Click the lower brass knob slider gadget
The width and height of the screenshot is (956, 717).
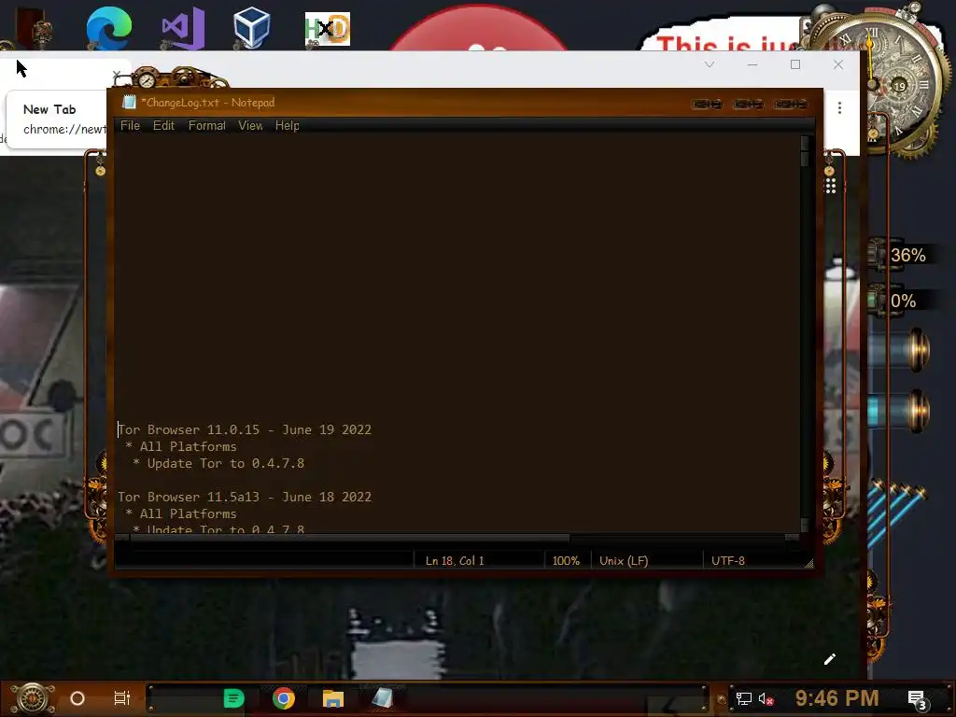pos(900,411)
